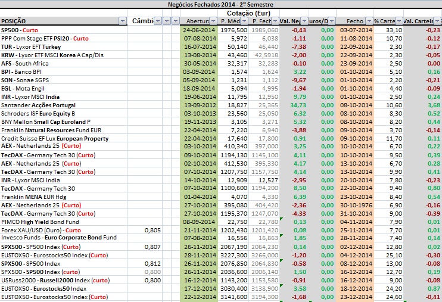Select the exchange rate 0,805
The width and height of the screenshot is (442, 302).
[145, 231]
